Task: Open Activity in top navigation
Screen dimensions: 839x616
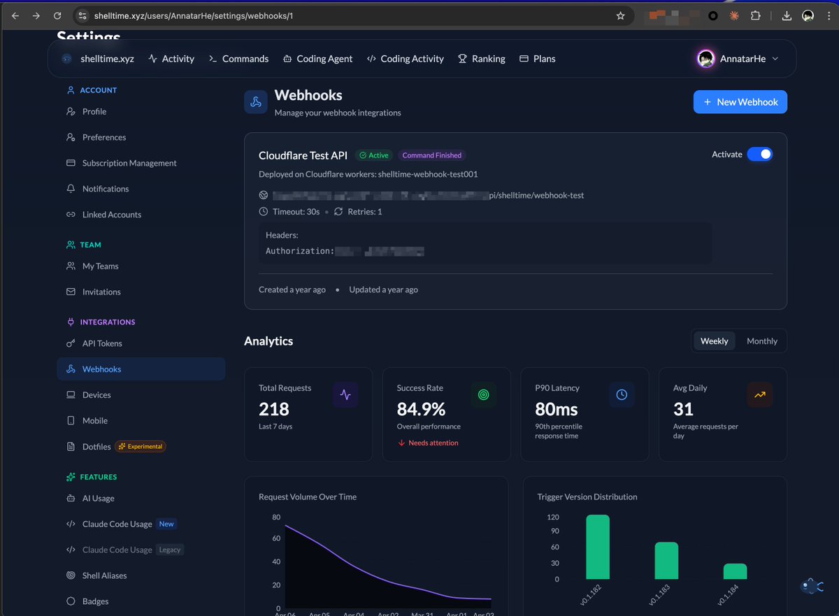Action: tap(171, 59)
